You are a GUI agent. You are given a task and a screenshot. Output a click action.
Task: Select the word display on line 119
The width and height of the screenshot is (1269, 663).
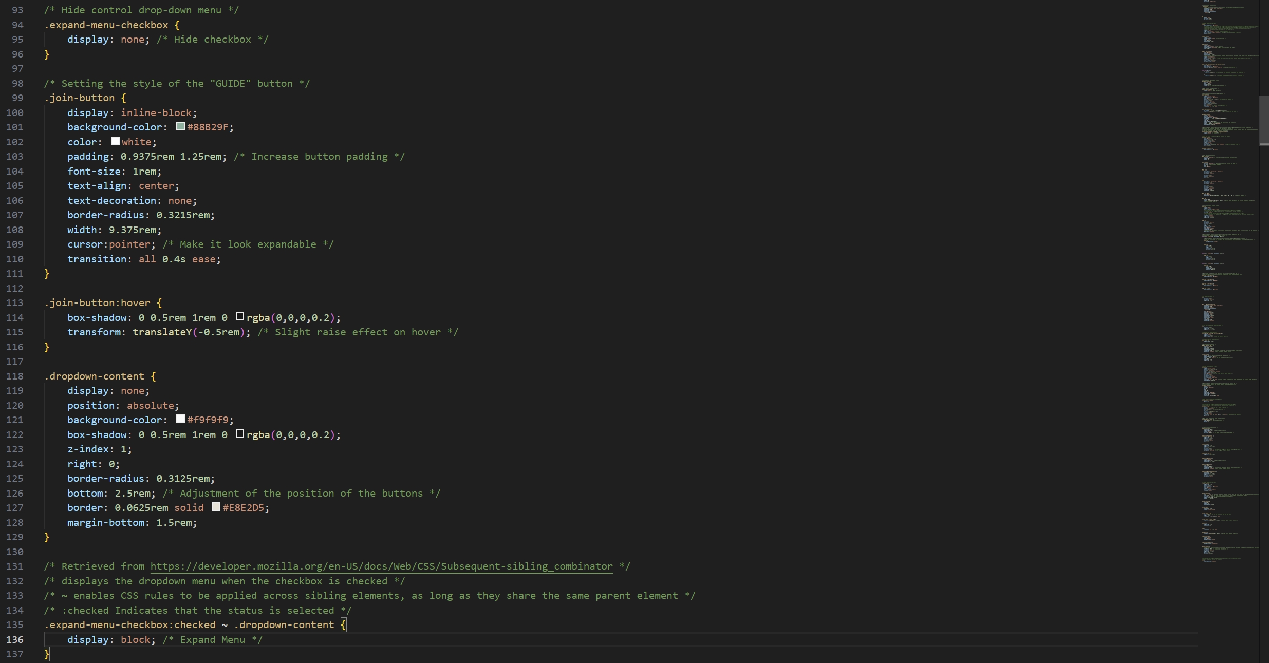pos(88,390)
